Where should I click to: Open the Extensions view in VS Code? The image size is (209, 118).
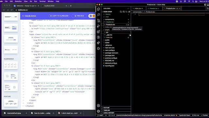98,31
